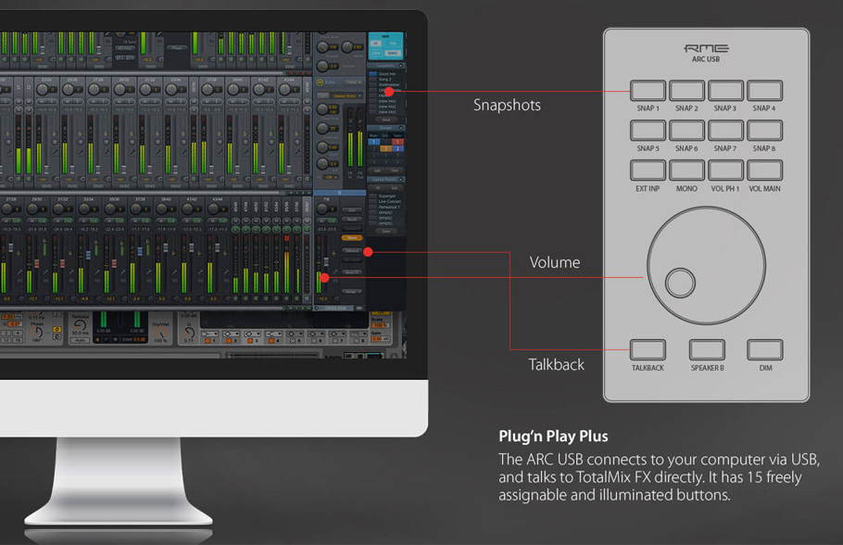
Task: Click the Dim button in TotalMix control room
Action: (x=352, y=210)
